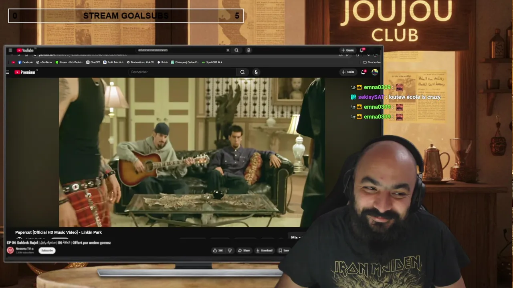Like the video with thumbs-up button

pos(218,250)
